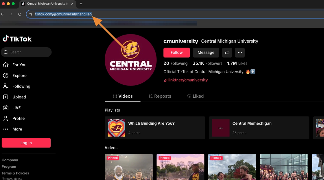Open the crowd group video thumbnail
Image resolution: width=324 pixels, height=180 pixels.
click(284, 167)
